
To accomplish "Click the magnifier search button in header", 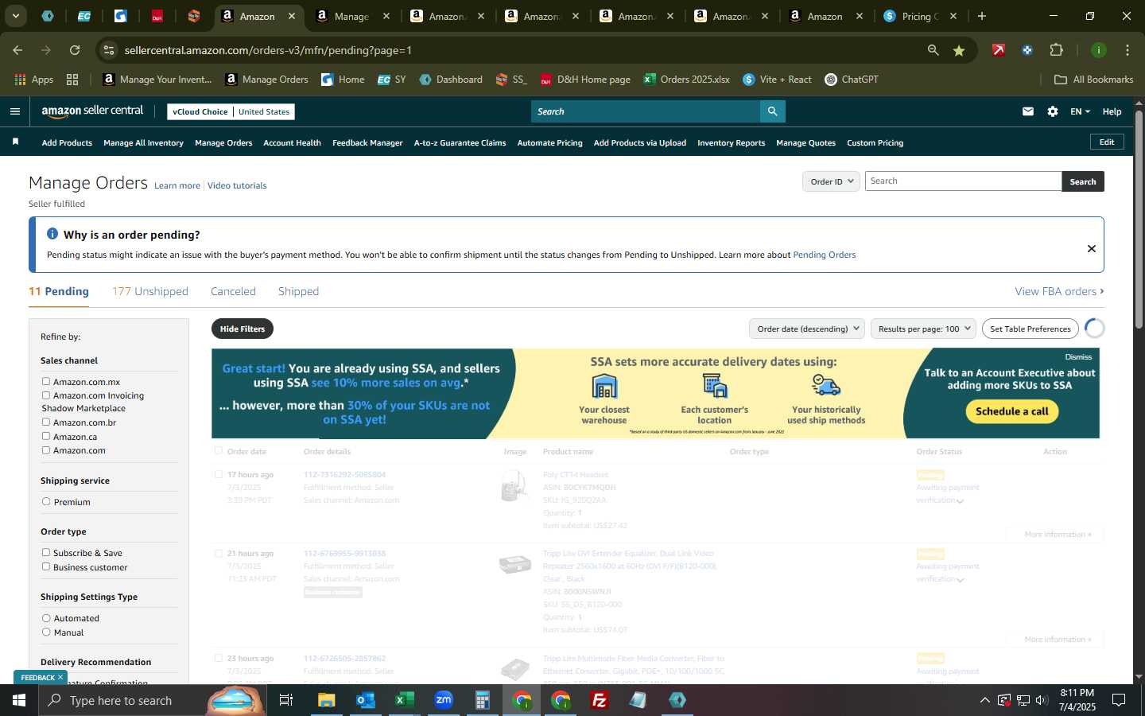I will 772,111.
